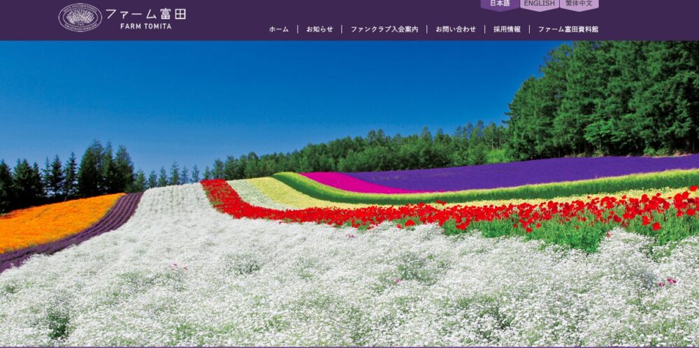The image size is (699, 348).
Task: Navigate to ファーム富田資料館
Action: [x=568, y=29]
